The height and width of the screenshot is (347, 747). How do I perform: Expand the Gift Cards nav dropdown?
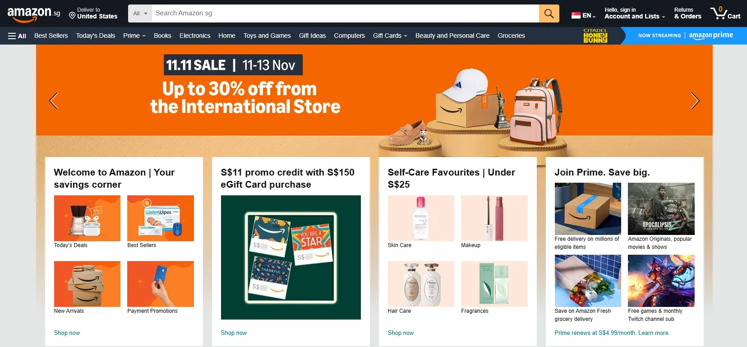(390, 36)
